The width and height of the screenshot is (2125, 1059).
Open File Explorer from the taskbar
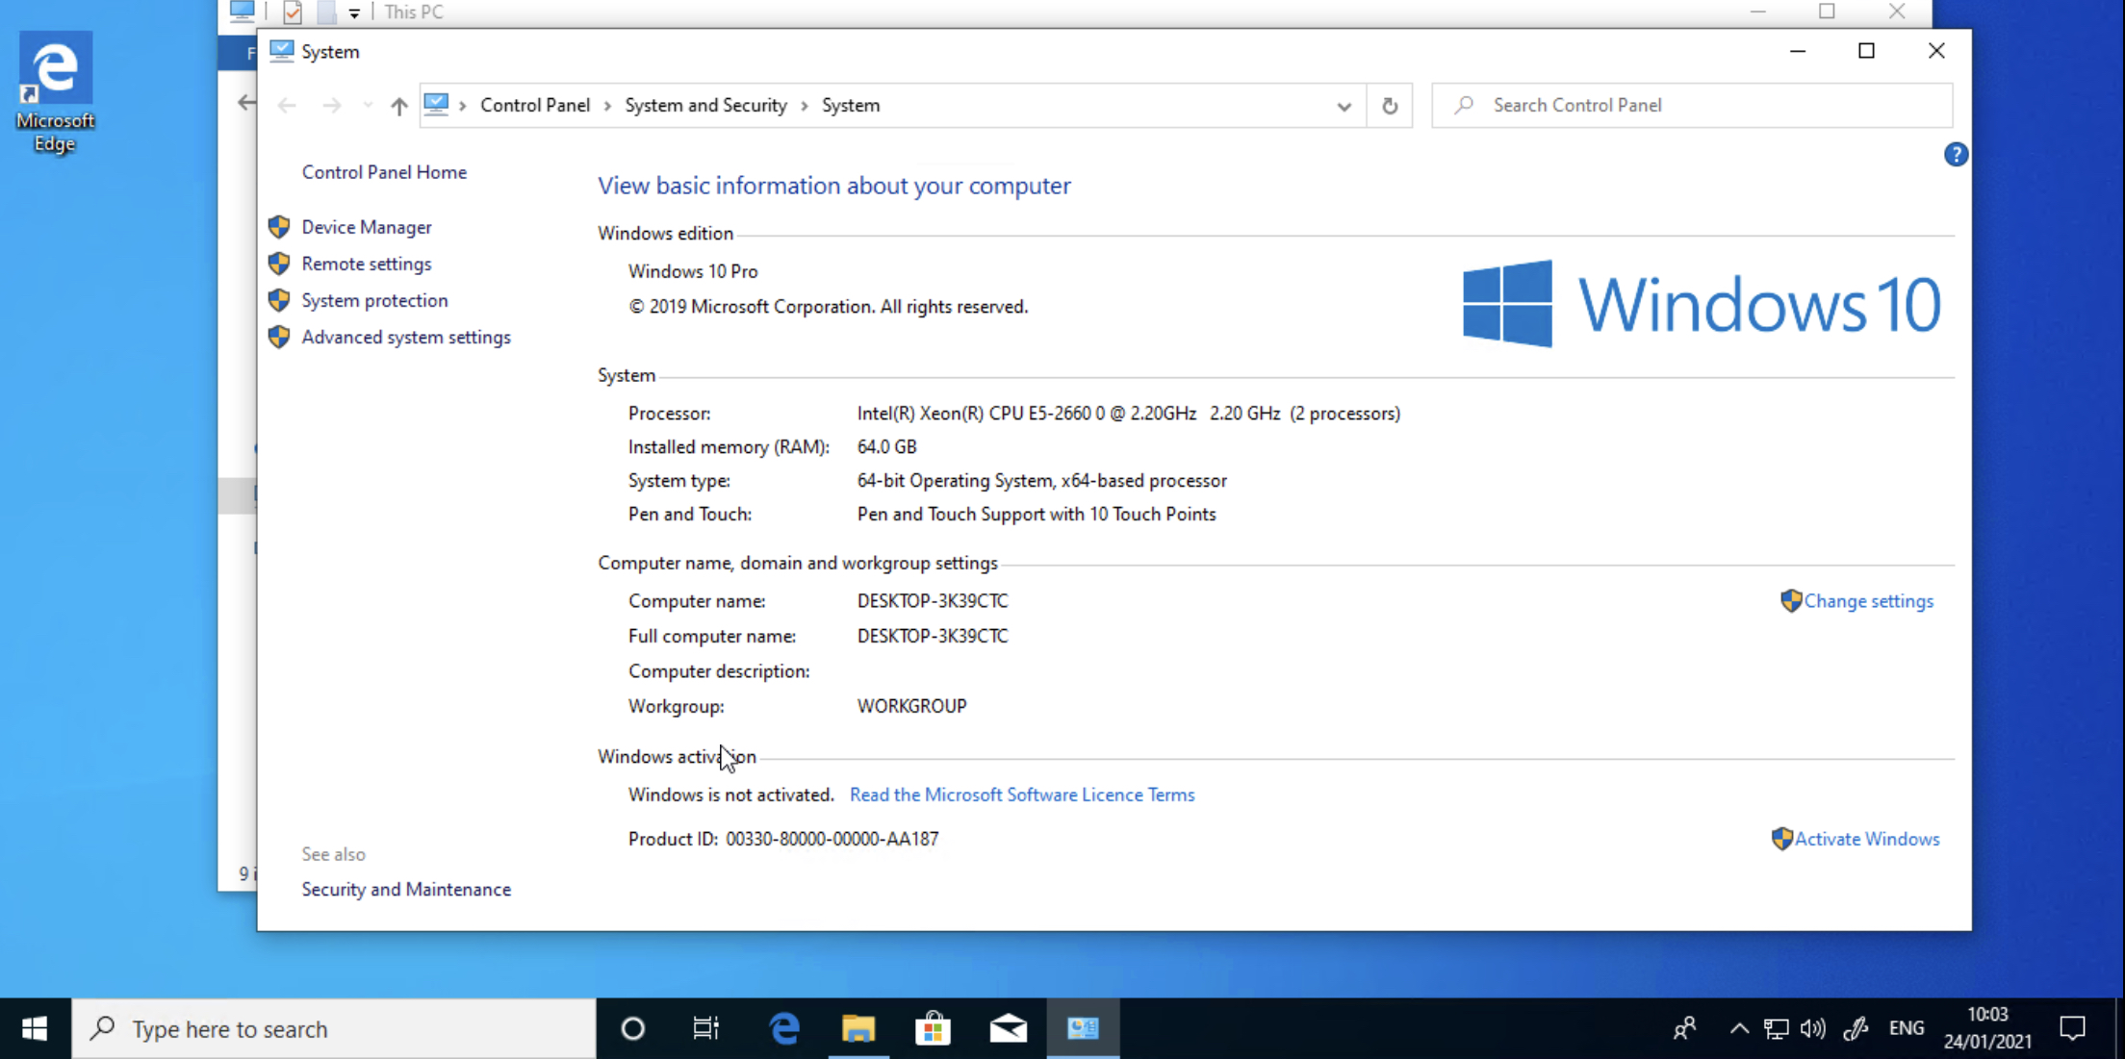point(858,1029)
